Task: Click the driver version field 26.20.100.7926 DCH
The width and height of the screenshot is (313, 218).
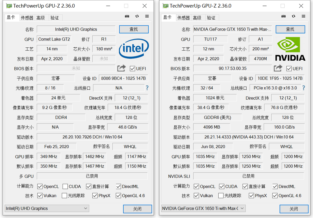Action: pos(92,137)
